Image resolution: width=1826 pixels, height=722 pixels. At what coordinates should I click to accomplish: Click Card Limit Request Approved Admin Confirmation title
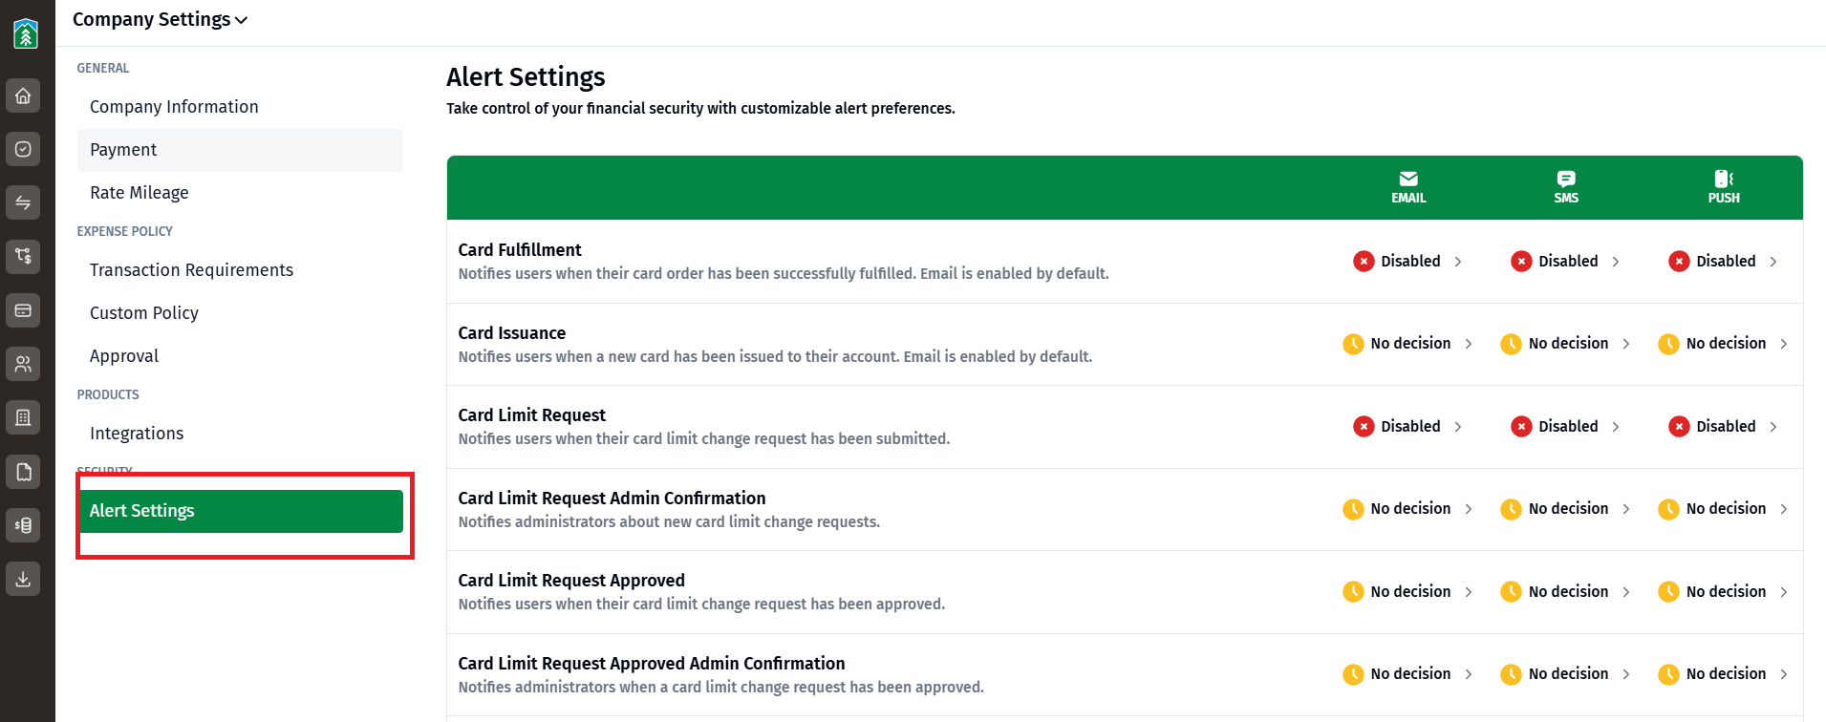coord(652,664)
